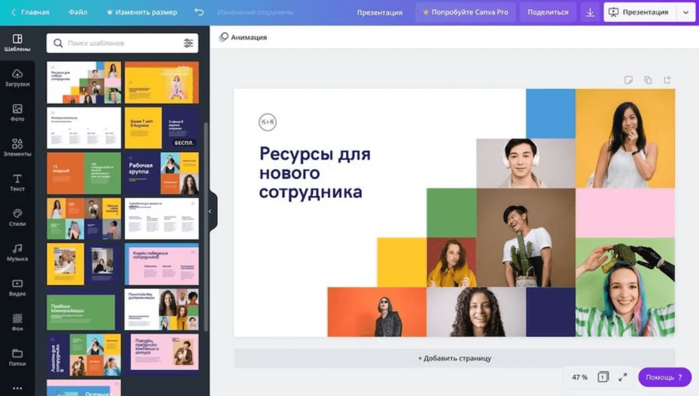Viewport: 699px width, 396px height.
Task: Open template search filter settings icon
Action: click(188, 43)
